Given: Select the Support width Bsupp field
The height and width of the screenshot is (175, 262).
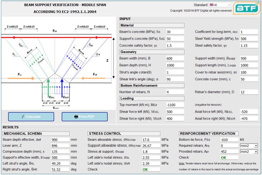Looking at the screenshot, I should pyautogui.click(x=249, y=58).
